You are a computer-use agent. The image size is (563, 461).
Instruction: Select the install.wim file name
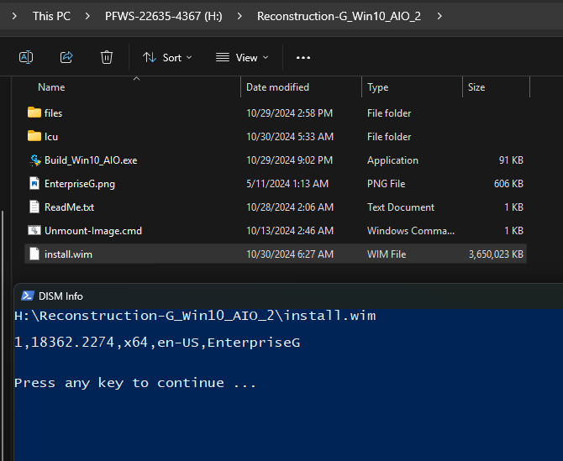point(68,254)
